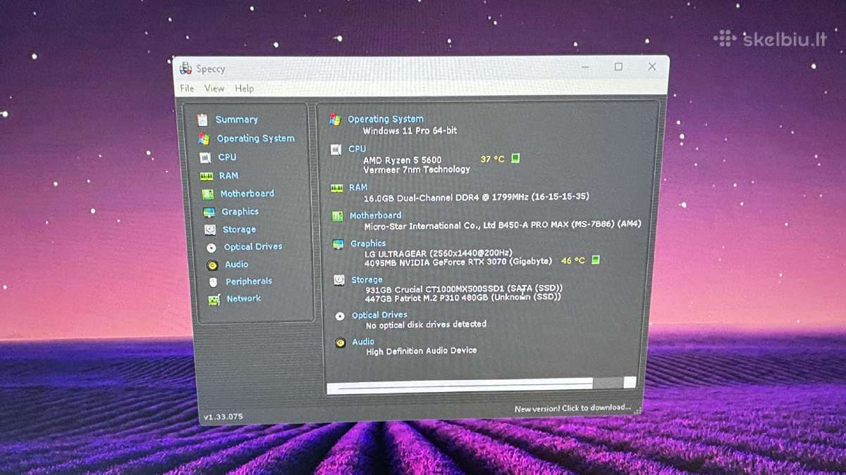846x475 pixels.
Task: Click the CPU temperature indicator beside 37 °C
Action: point(515,158)
